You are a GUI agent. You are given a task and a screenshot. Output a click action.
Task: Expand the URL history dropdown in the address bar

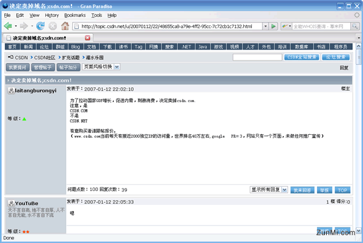[266, 26]
